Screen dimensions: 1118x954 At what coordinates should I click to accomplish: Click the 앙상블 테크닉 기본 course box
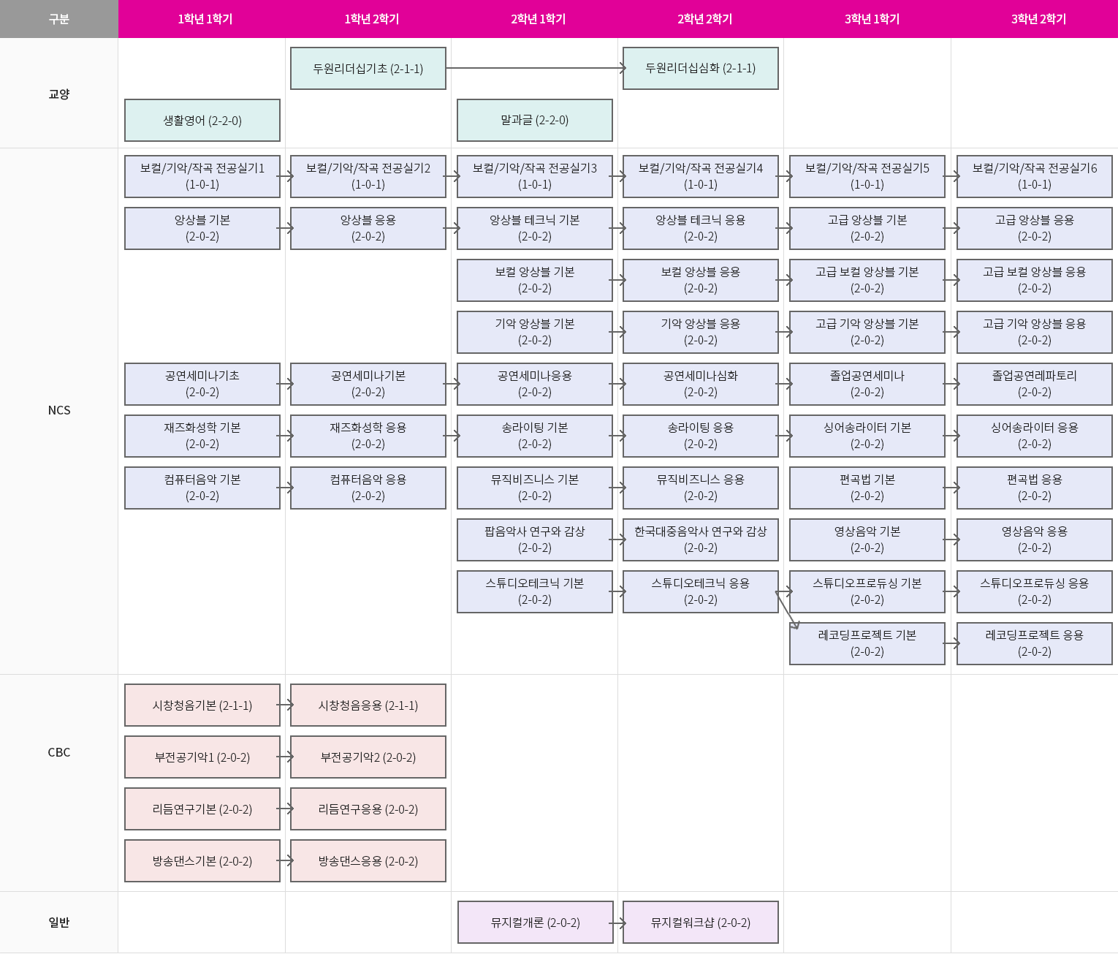click(x=535, y=228)
